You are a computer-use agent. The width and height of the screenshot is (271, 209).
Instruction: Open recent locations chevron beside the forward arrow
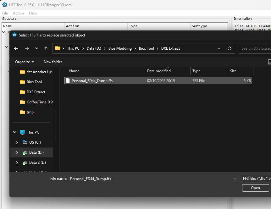pyautogui.click(x=36, y=48)
